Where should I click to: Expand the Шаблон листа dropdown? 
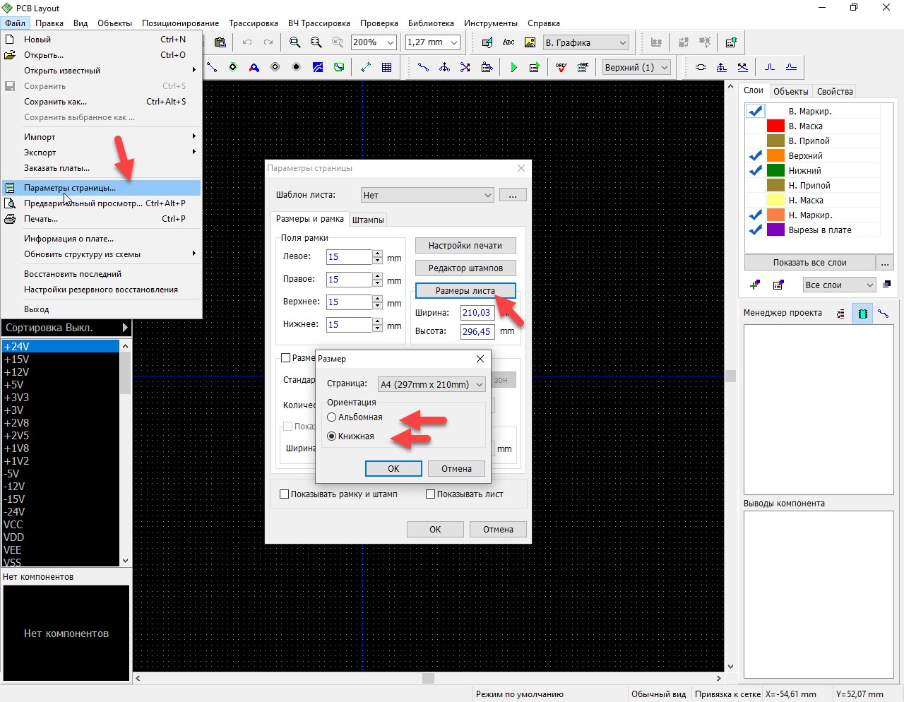[427, 195]
